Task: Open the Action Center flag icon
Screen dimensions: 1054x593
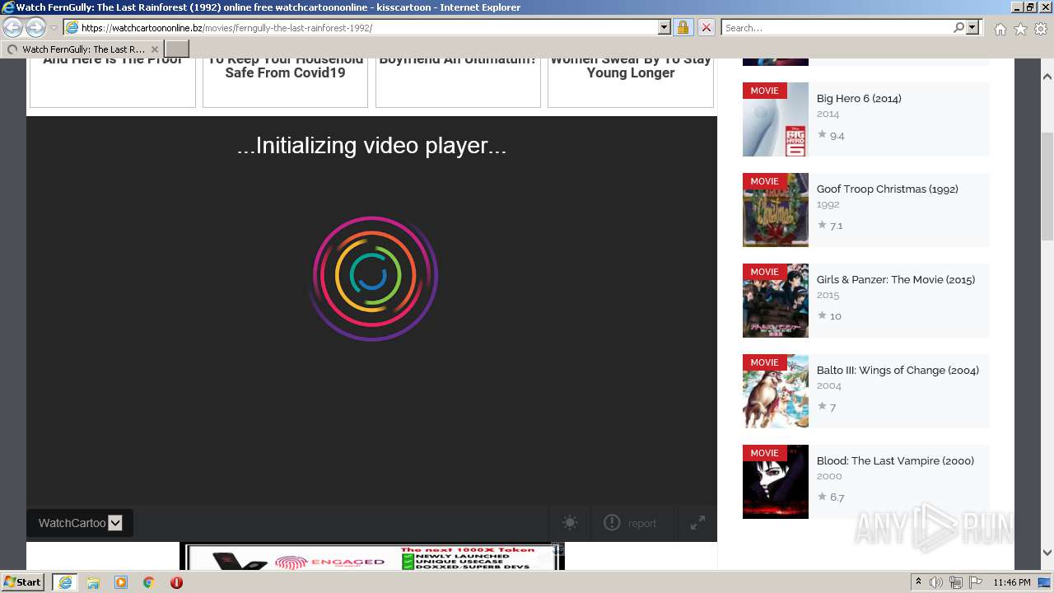Action: point(976,582)
